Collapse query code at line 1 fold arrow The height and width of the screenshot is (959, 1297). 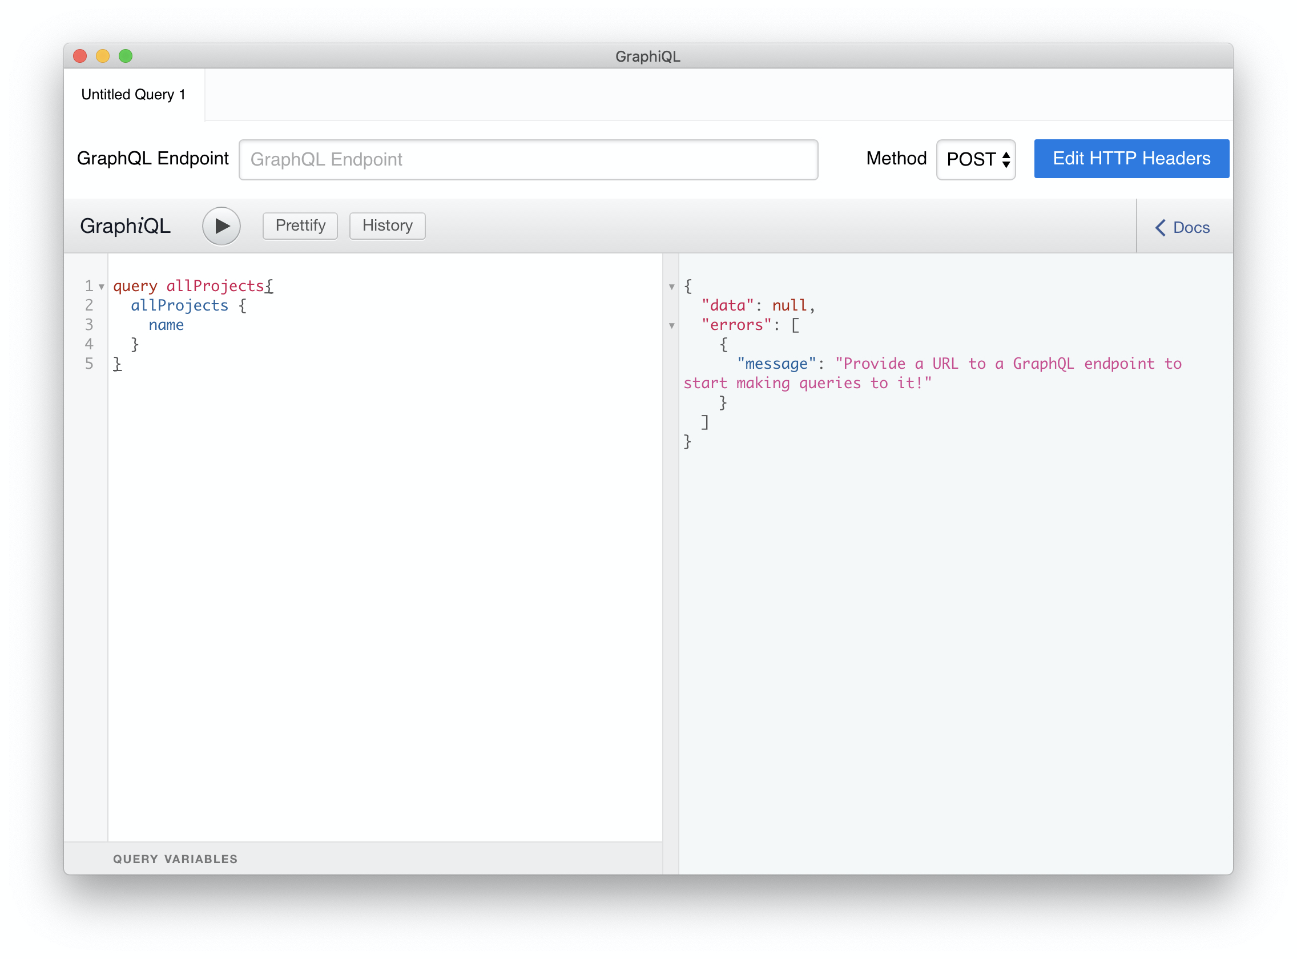102,287
